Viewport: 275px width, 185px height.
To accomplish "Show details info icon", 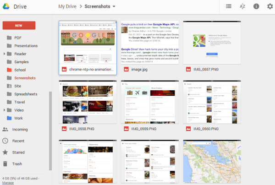I will click(256, 6).
